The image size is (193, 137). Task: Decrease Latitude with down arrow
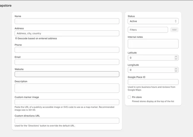(176, 59)
